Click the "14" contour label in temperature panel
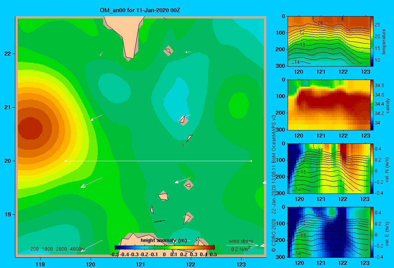 click(297, 62)
